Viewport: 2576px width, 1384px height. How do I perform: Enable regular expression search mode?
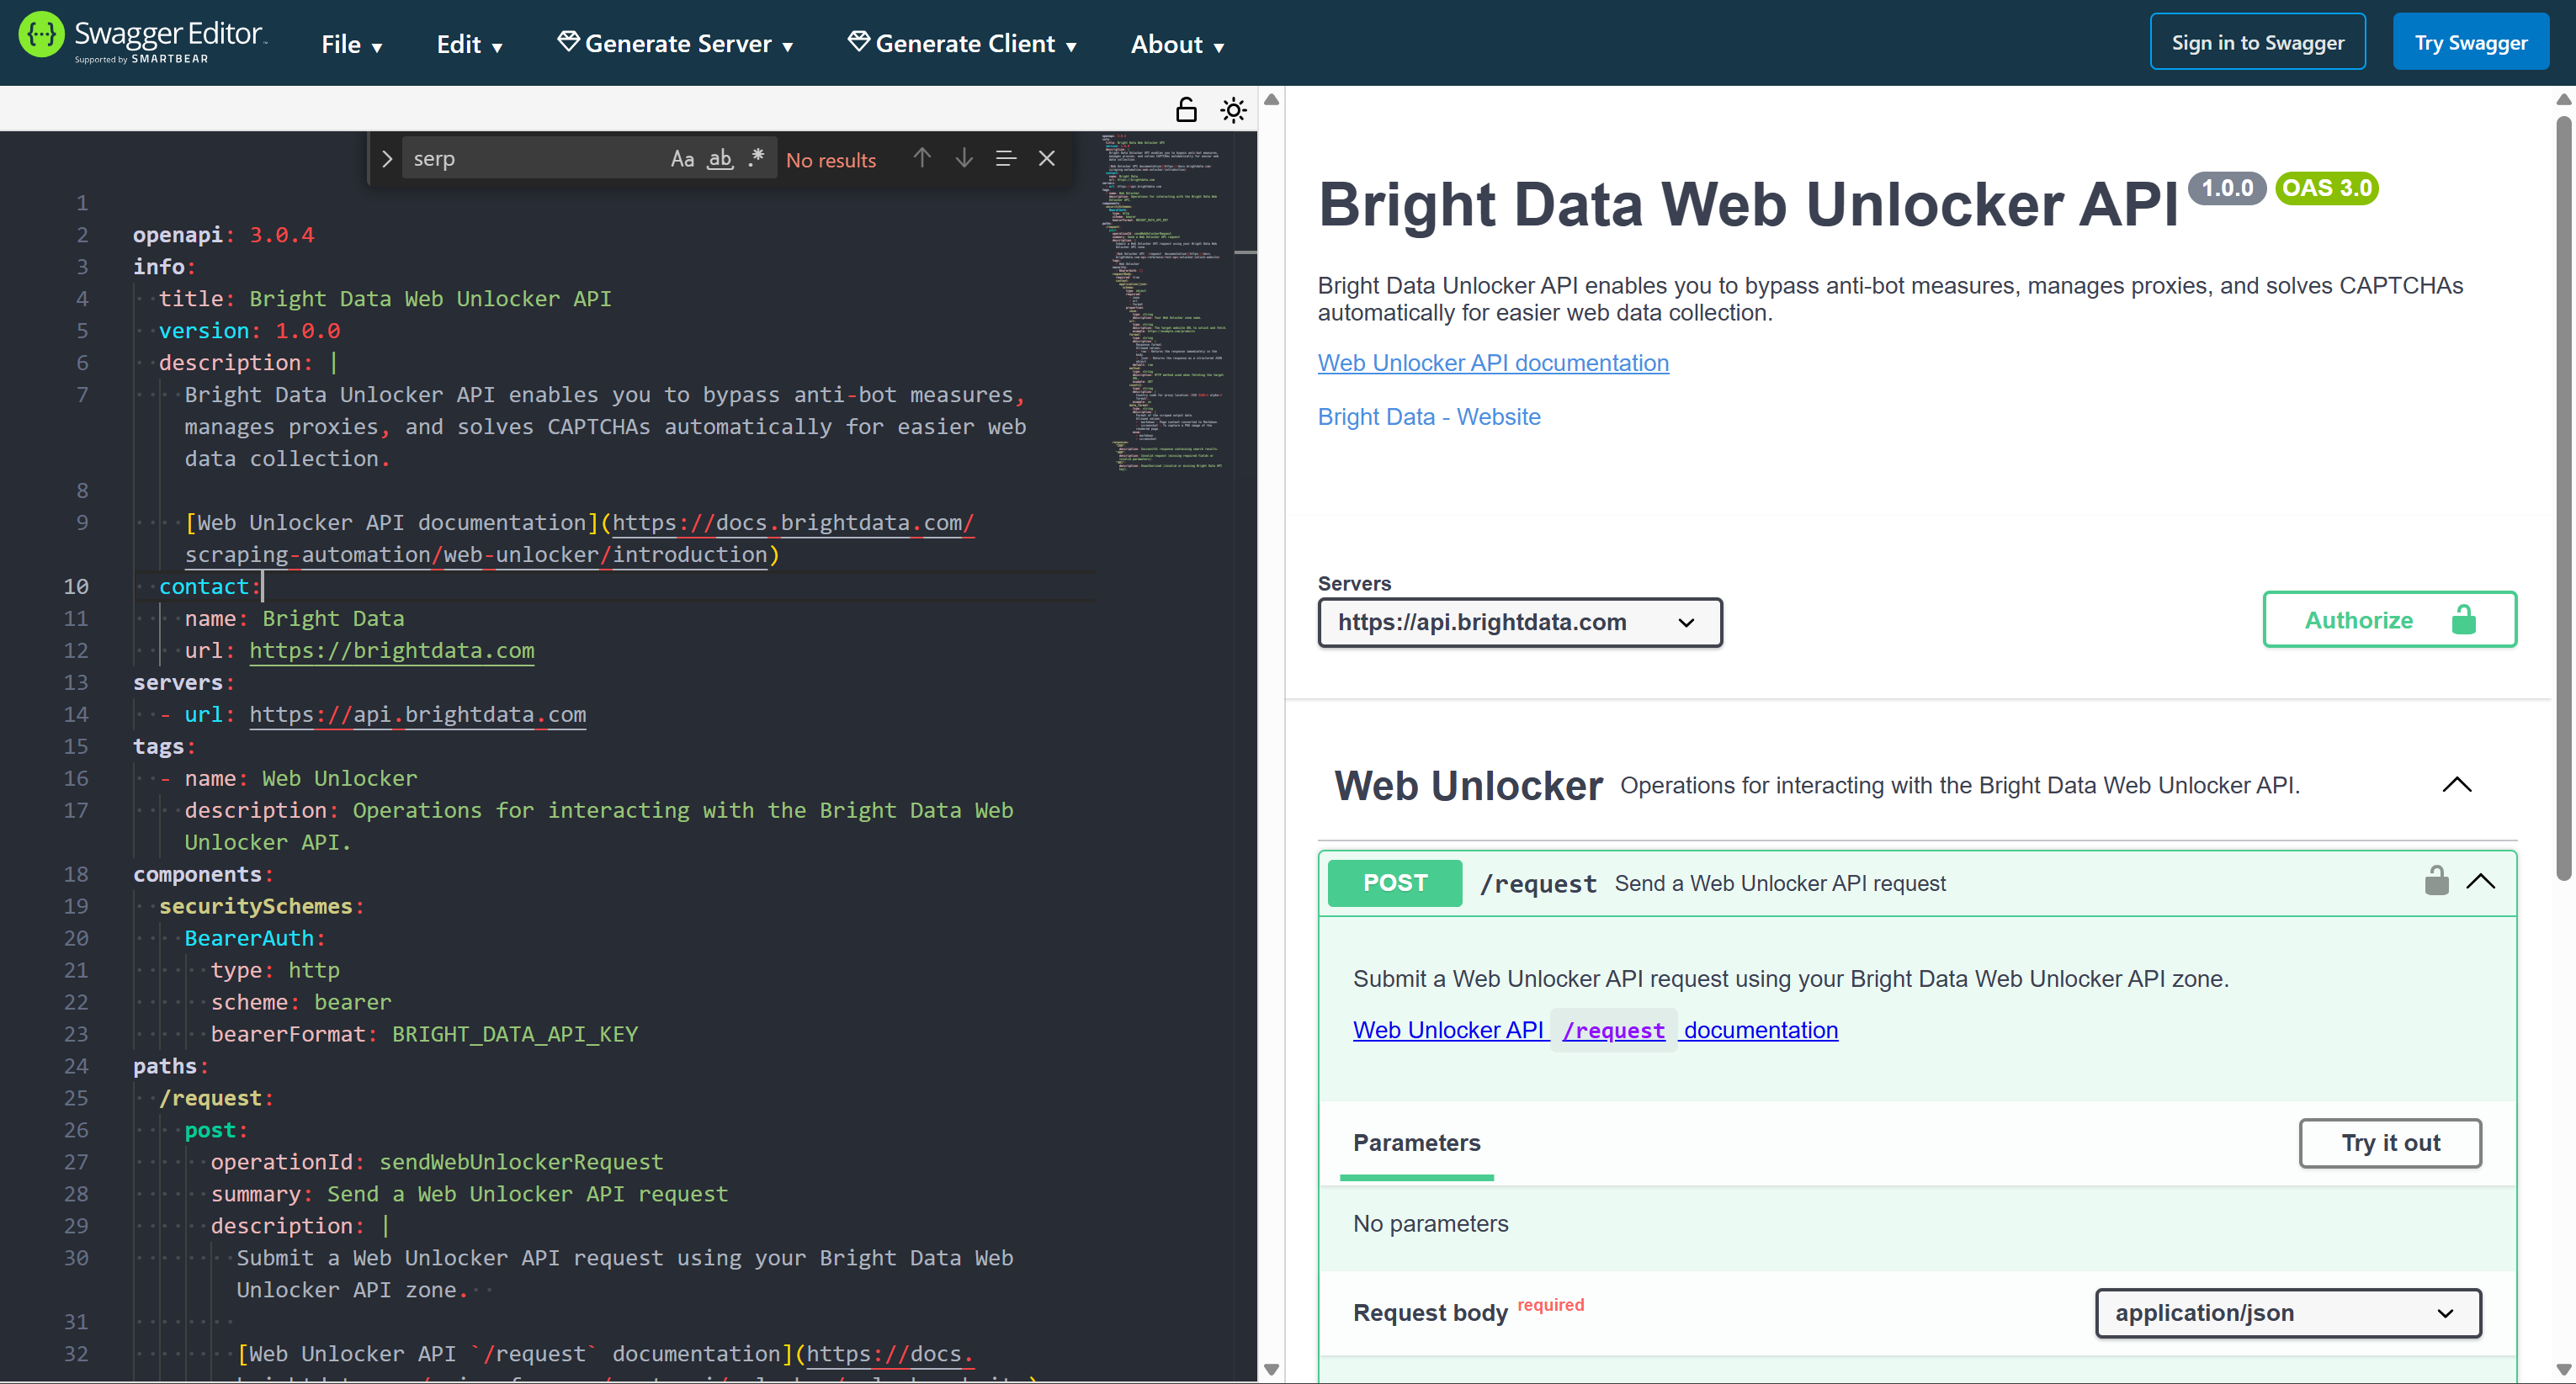coord(756,158)
